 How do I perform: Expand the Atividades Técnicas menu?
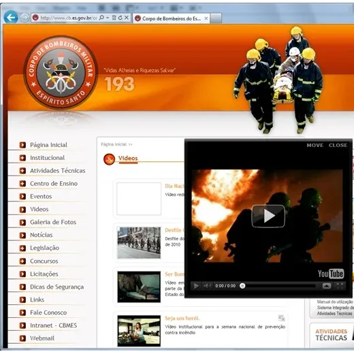tap(58, 170)
